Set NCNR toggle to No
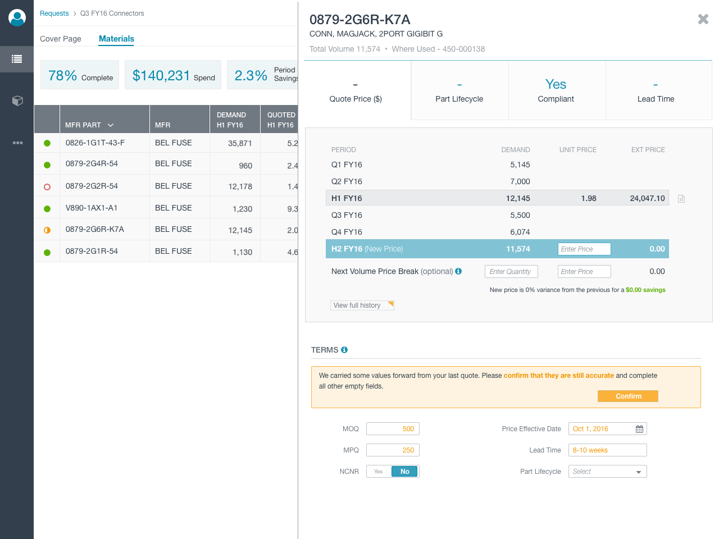The image size is (719, 539). coord(404,472)
